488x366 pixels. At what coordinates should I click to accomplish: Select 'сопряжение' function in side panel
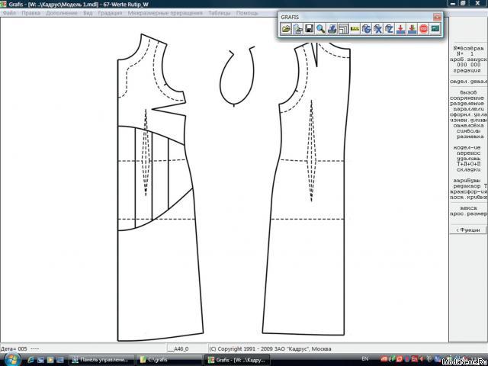click(x=468, y=98)
